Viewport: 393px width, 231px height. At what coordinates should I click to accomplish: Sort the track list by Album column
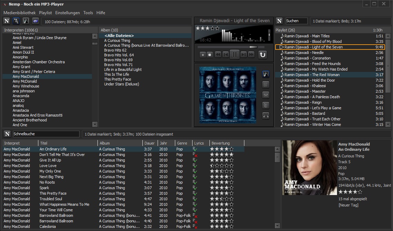tap(120, 143)
